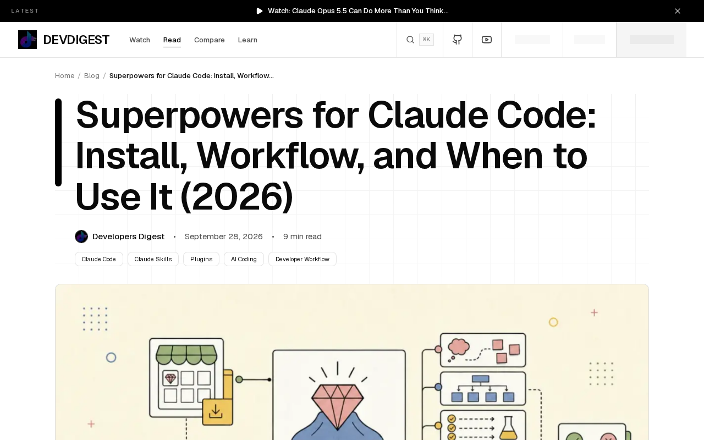This screenshot has height=440, width=704.
Task: Play the latest video announcement icon
Action: [x=260, y=11]
